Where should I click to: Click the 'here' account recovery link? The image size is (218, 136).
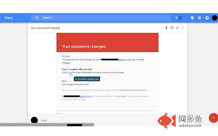point(69,72)
